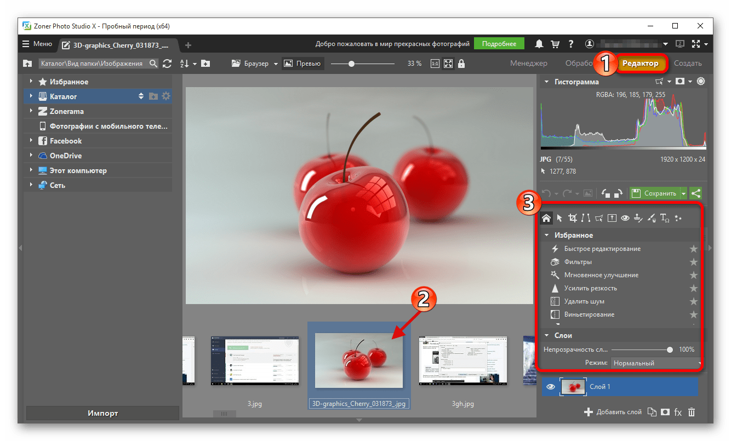Open the Save options dropdown arrow
The height and width of the screenshot is (441, 731).
[683, 193]
